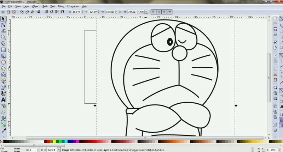Image resolution: width=283 pixels, height=152 pixels.
Task: Pick the yellow swatch in palette
Action: pyautogui.click(x=54, y=142)
